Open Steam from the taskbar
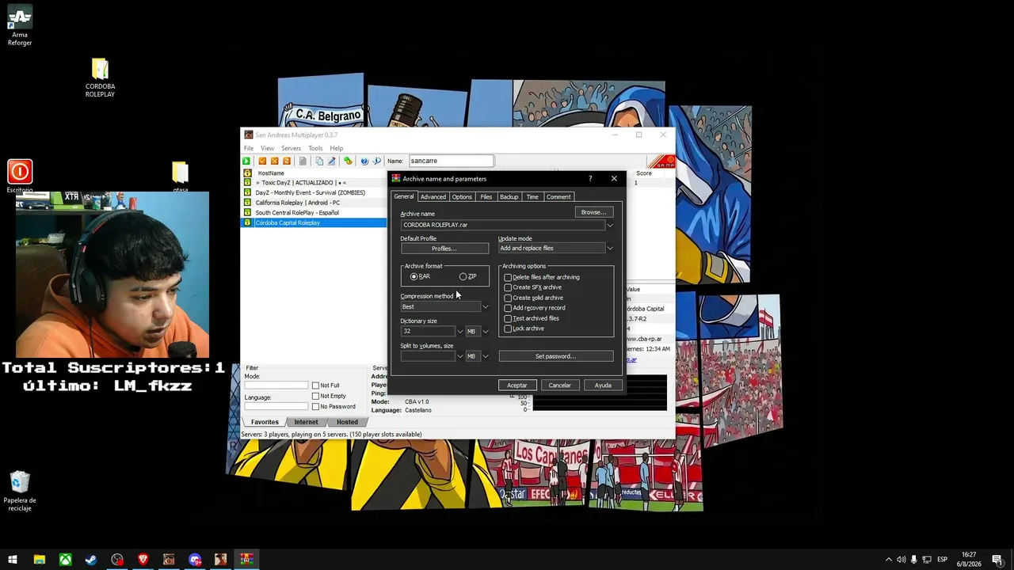This screenshot has width=1014, height=570. pos(91,560)
